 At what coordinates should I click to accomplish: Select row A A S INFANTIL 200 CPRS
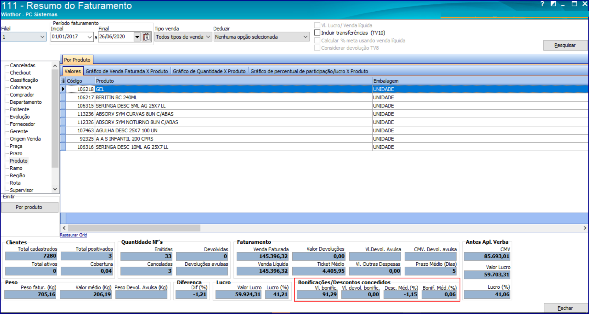coord(324,139)
